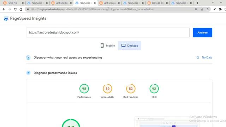Click the site lock icon in address bar
Viewport: 226px width, 127px height.
(28, 9)
